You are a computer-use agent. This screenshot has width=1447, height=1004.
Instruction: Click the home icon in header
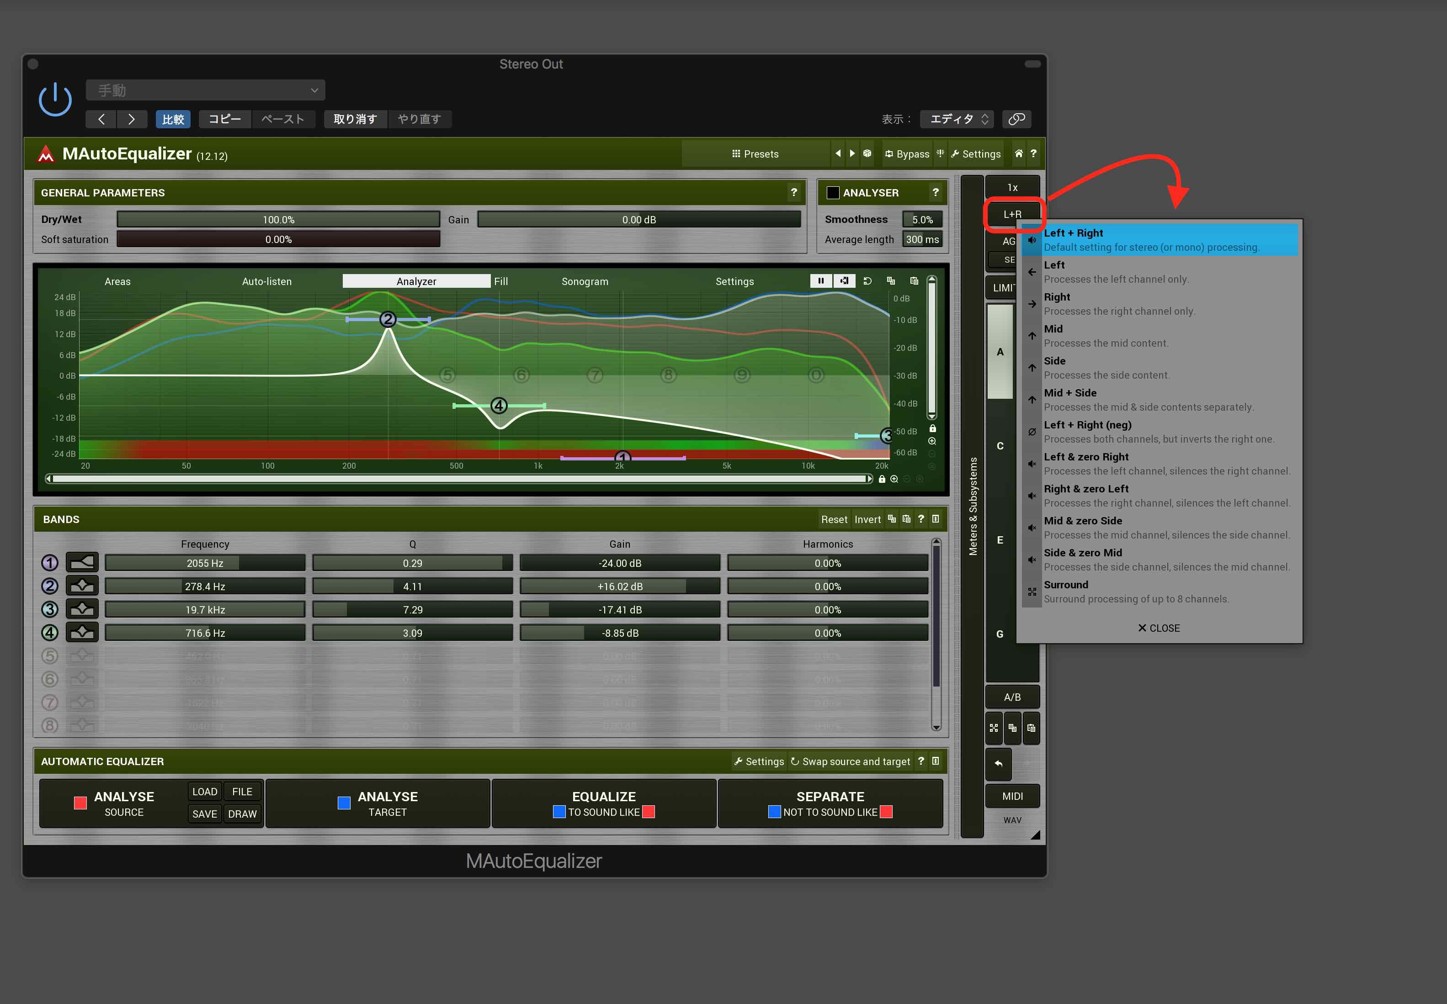pyautogui.click(x=1018, y=153)
